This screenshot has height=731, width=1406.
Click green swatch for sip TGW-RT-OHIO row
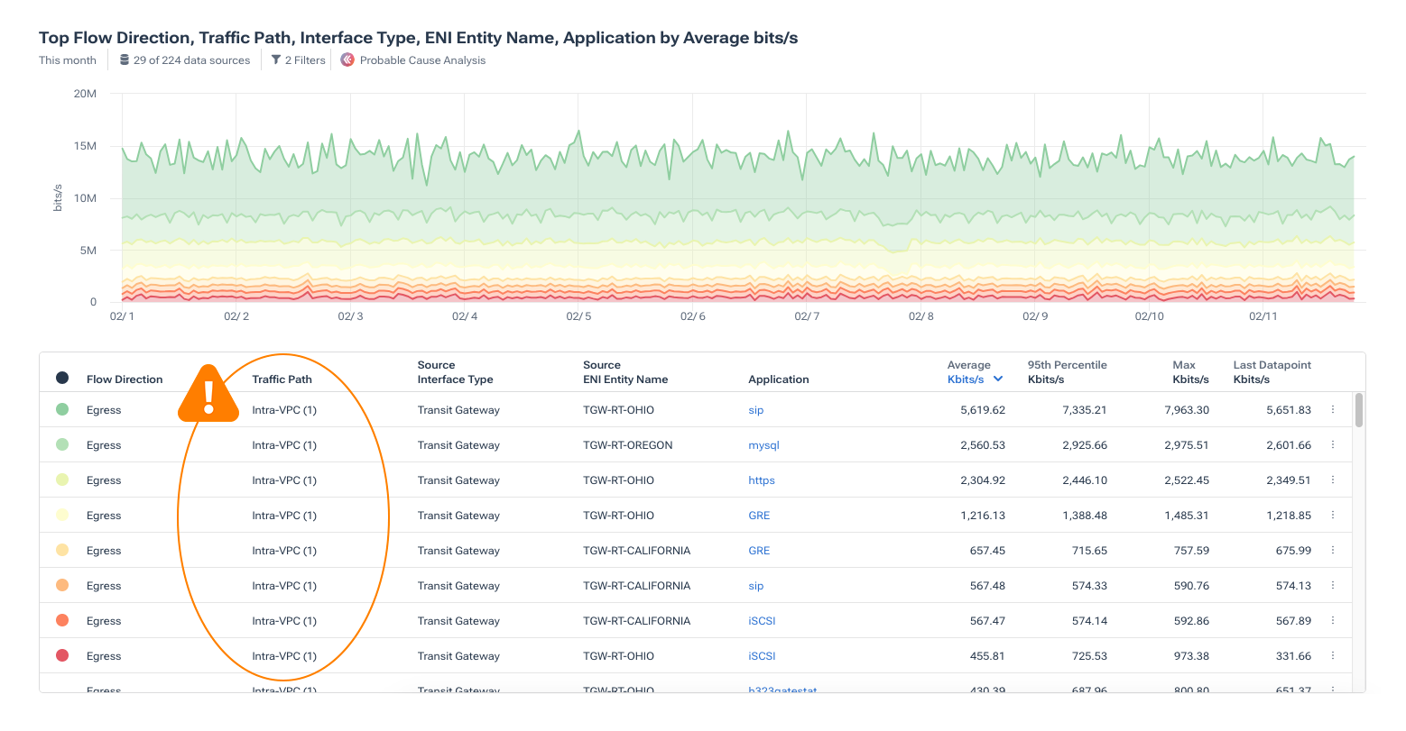[62, 409]
